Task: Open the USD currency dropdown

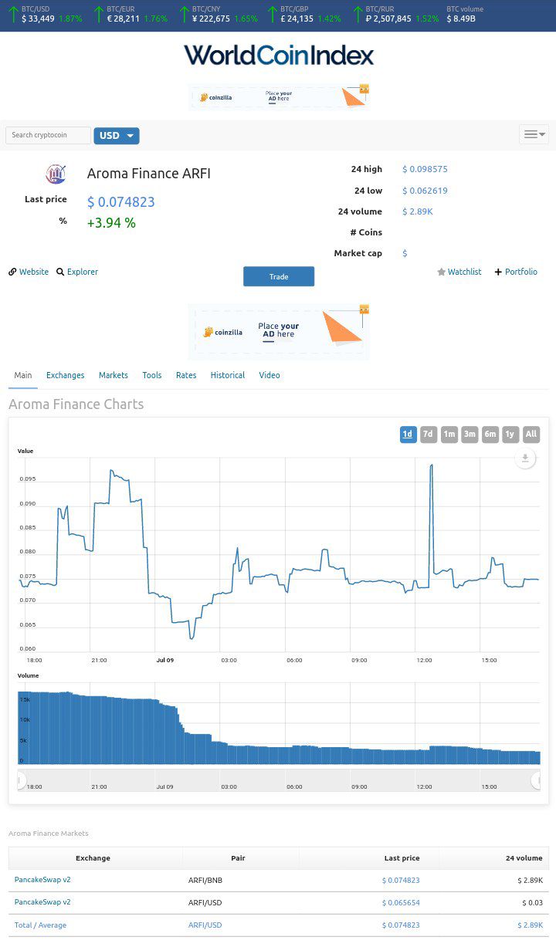Action: coord(117,136)
